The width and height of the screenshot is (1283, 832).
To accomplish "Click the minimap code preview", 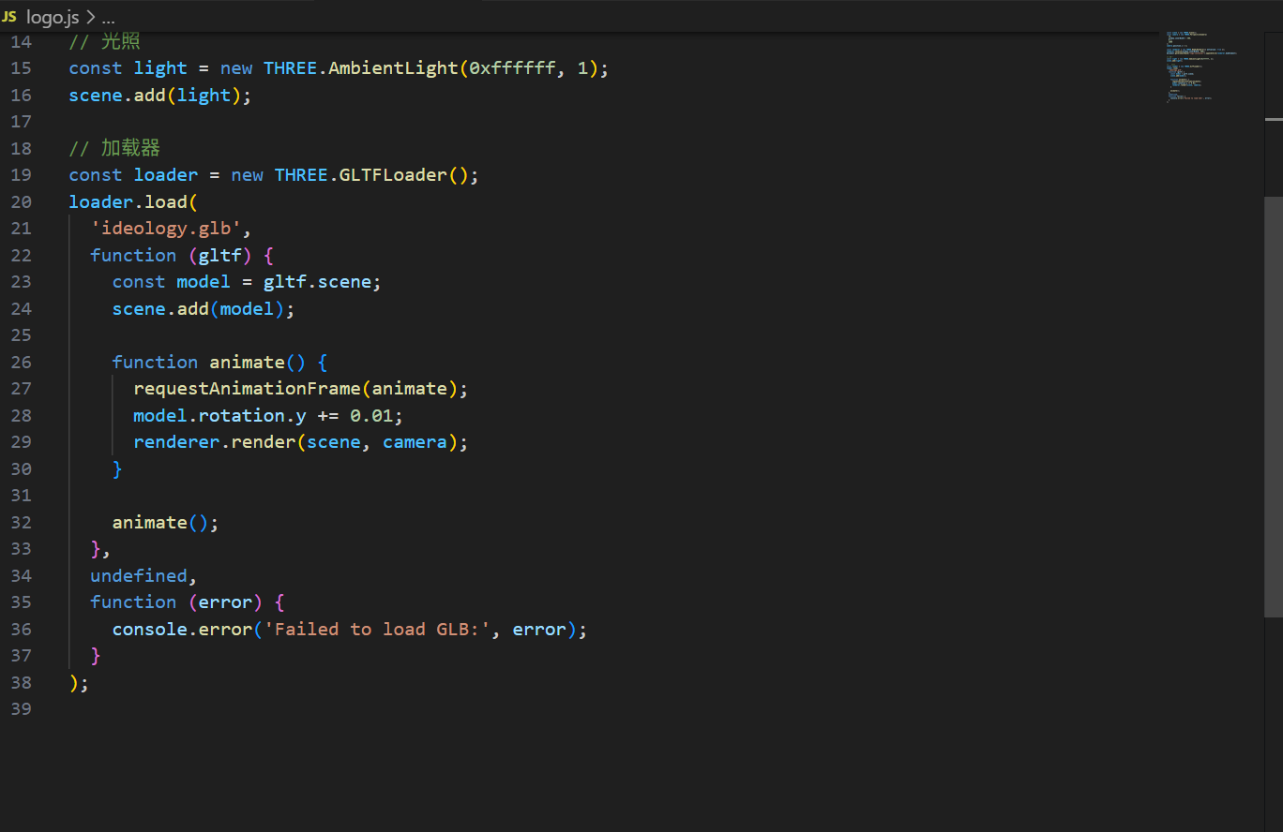I will click(x=1201, y=66).
